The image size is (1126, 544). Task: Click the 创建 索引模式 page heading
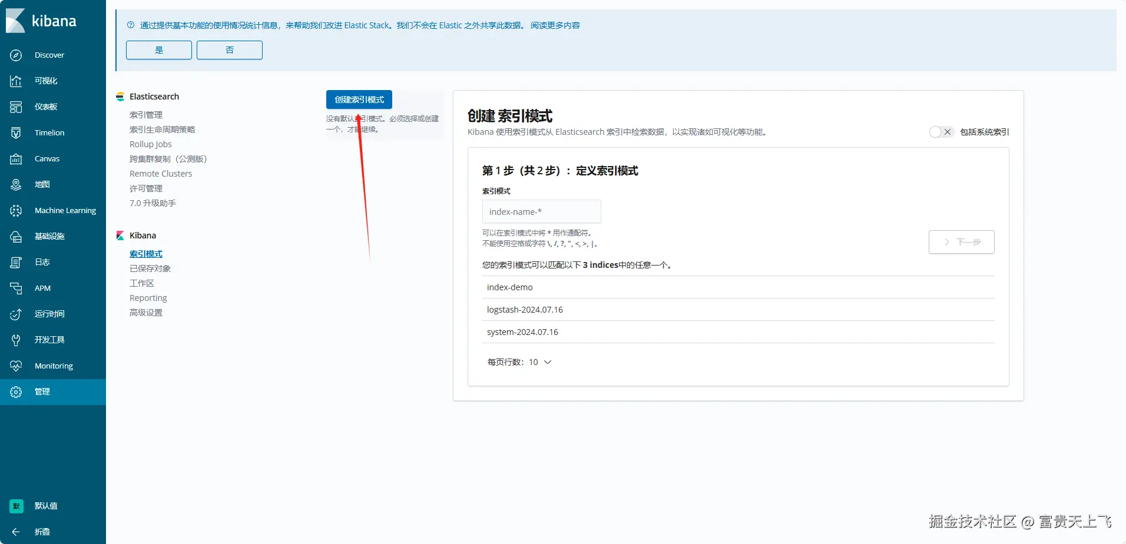coord(510,116)
